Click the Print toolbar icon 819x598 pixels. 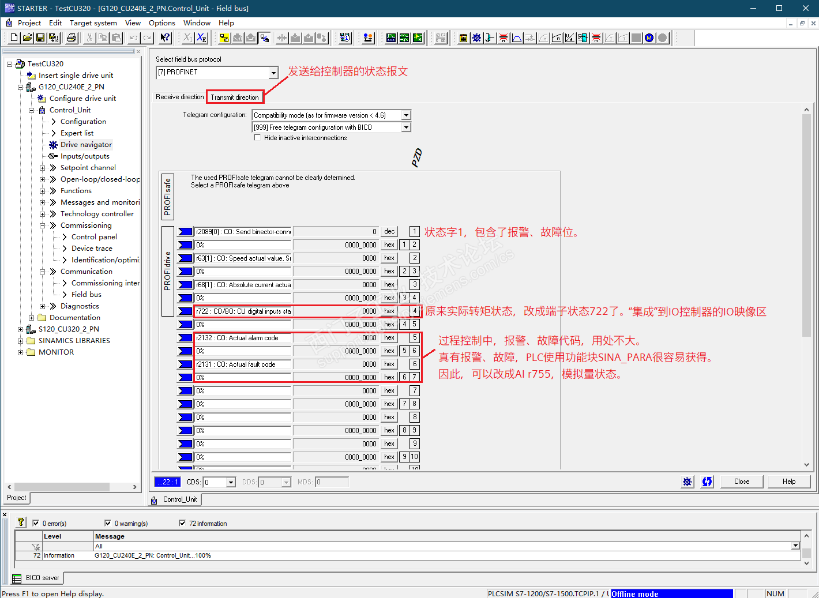coord(72,38)
